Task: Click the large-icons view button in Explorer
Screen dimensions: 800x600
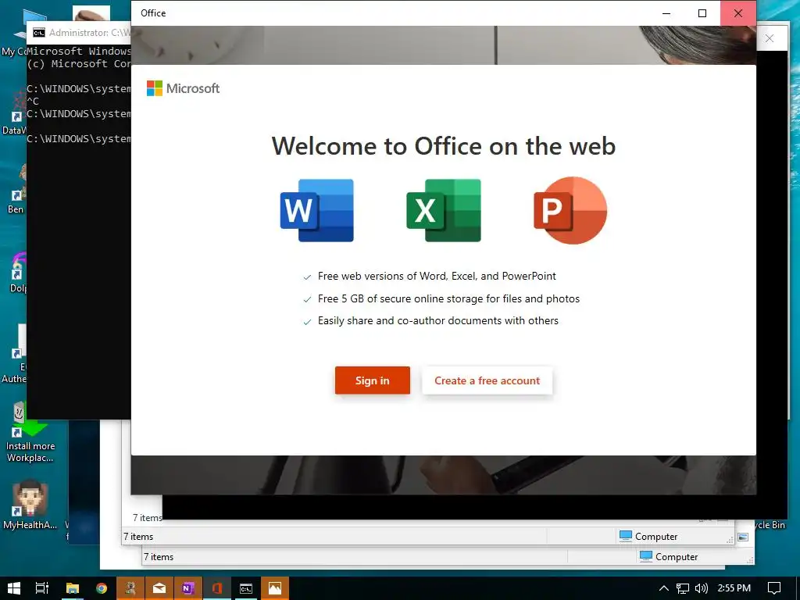Action: pyautogui.click(x=743, y=537)
